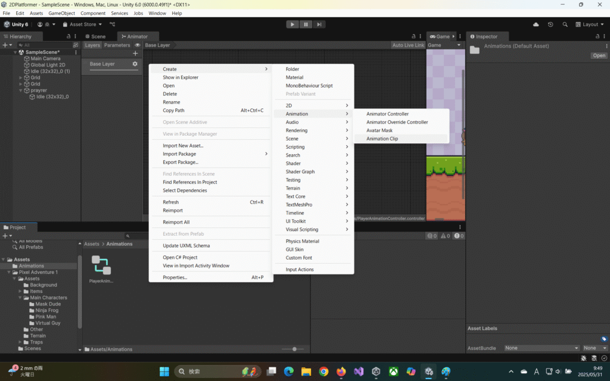Click the Play button

pos(292,24)
